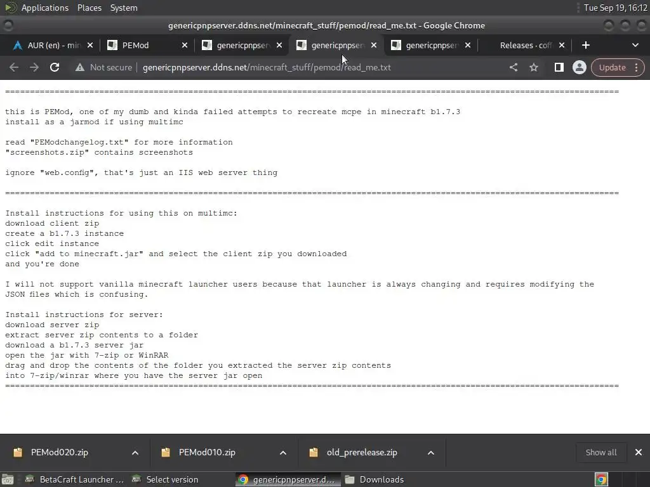The width and height of the screenshot is (650, 487).
Task: Click the PEMod020.zip file icon
Action: (18, 452)
